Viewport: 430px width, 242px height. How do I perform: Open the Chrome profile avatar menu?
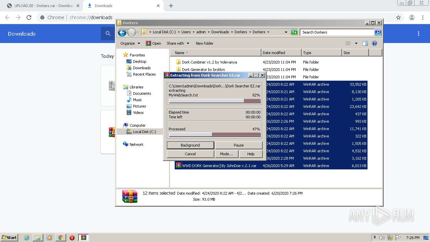pyautogui.click(x=412, y=17)
